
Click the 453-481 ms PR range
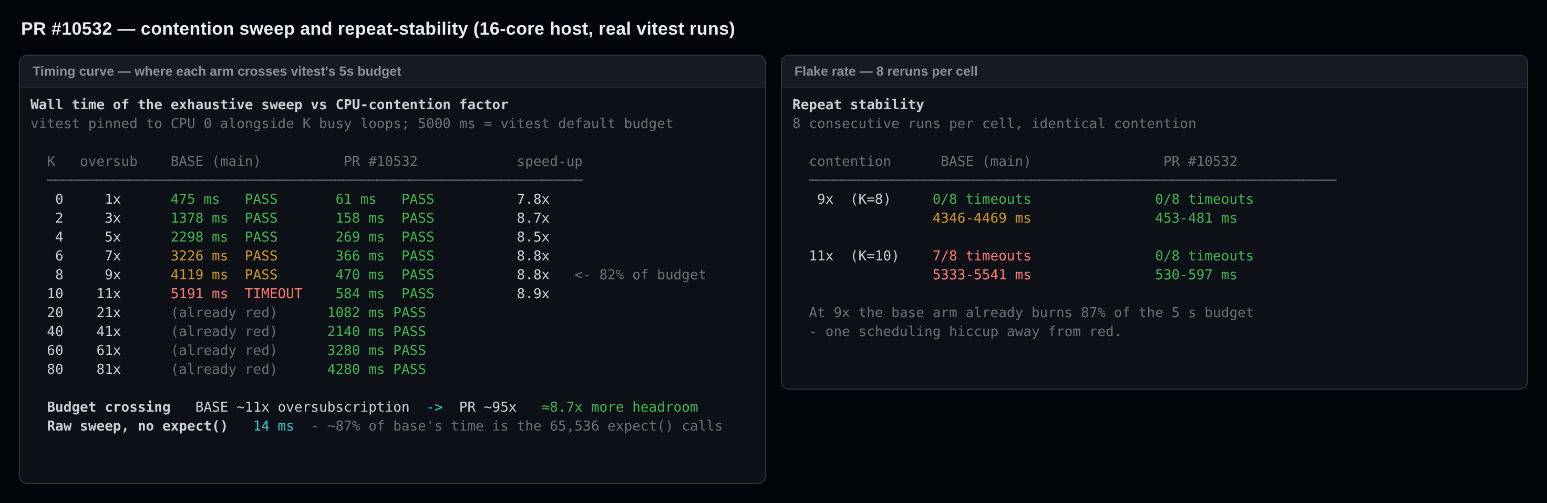(1195, 218)
